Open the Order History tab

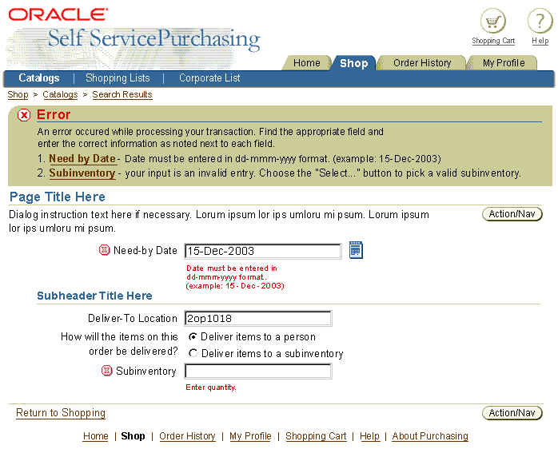point(422,63)
